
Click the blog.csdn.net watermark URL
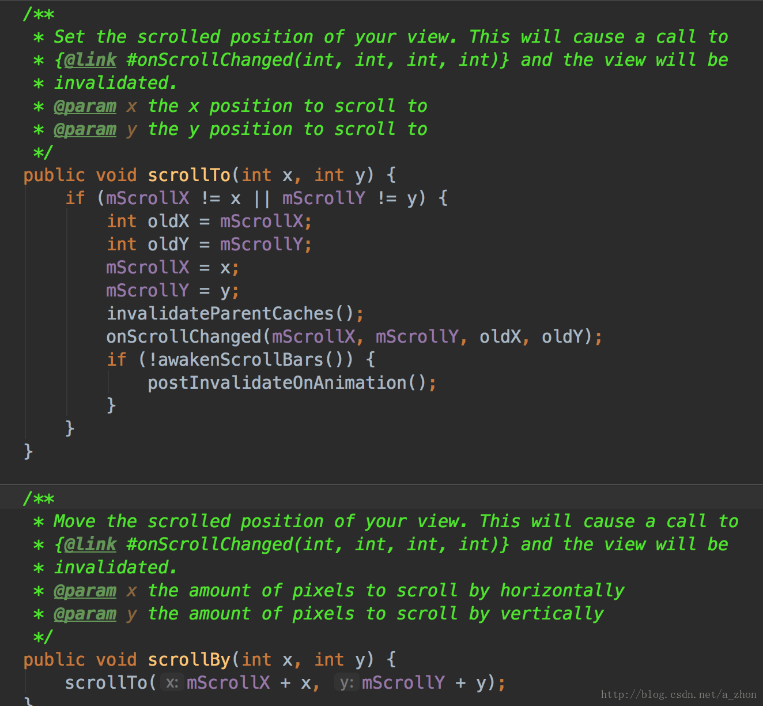(678, 695)
